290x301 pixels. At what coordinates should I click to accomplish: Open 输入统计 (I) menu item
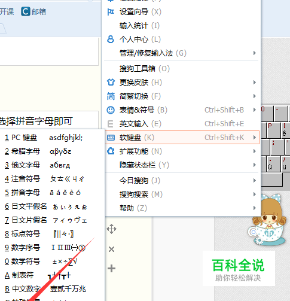[x=181, y=26]
